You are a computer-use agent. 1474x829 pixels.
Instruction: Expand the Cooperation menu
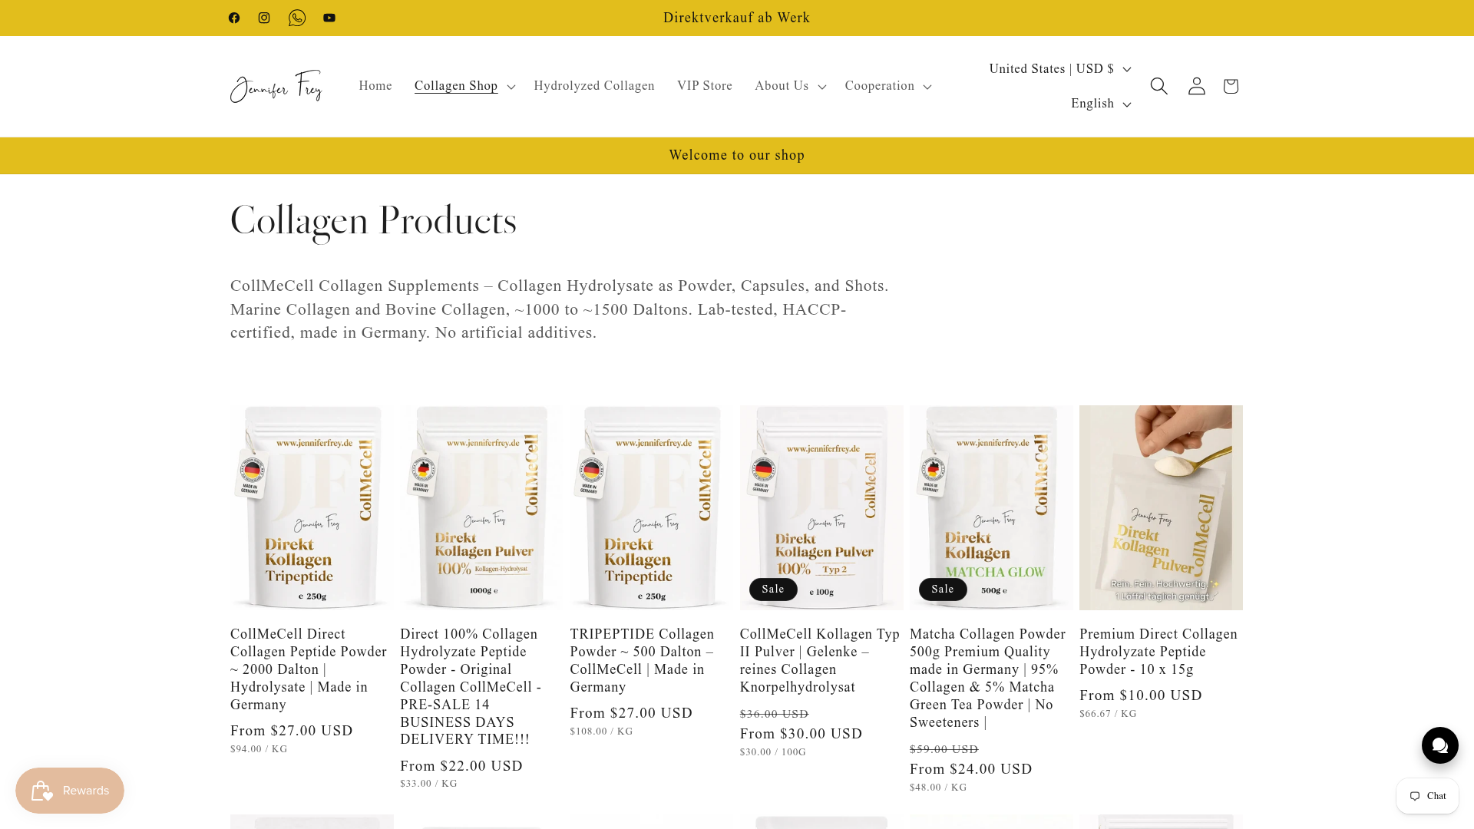[x=888, y=86]
